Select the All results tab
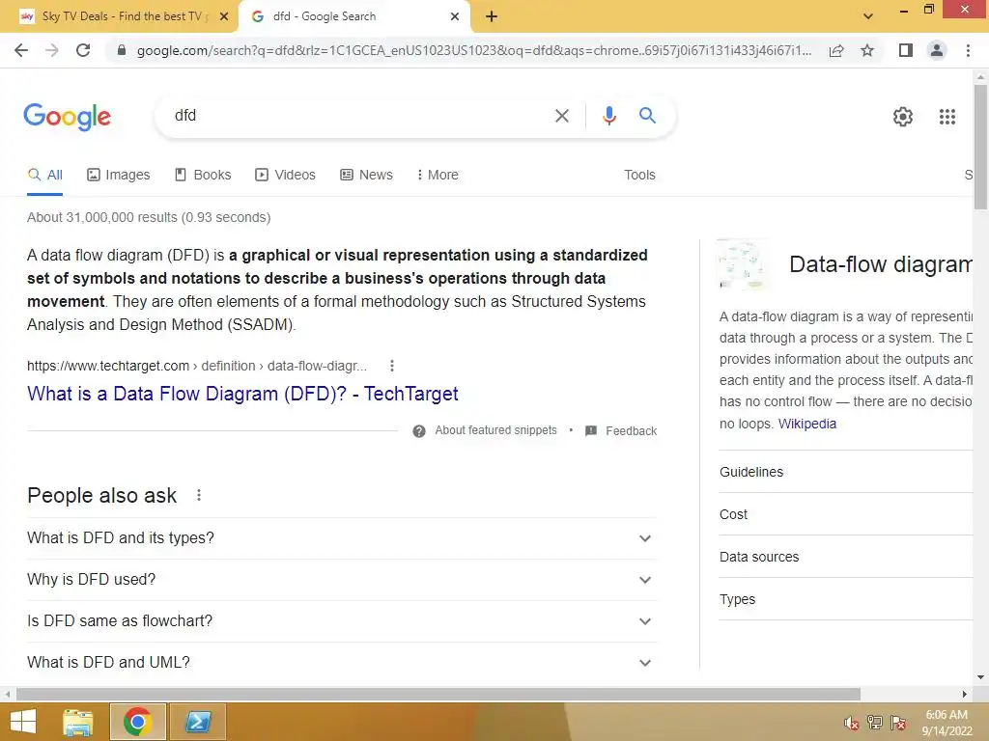 point(44,176)
